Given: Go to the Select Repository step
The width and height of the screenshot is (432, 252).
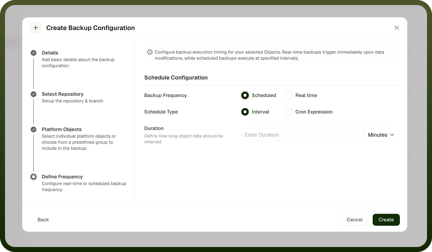Looking at the screenshot, I should pos(63,94).
